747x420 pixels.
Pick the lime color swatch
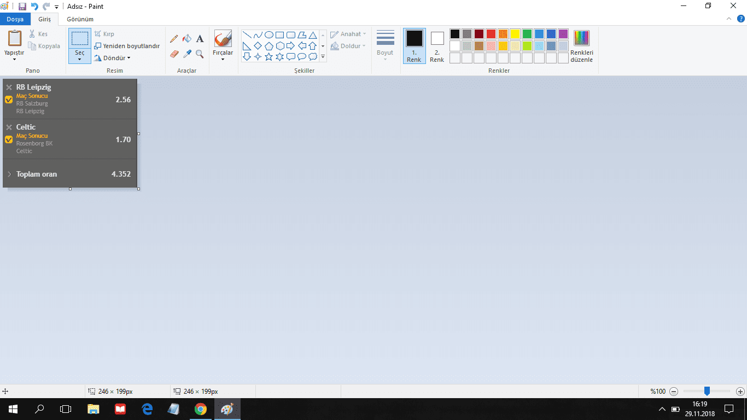[x=527, y=46]
